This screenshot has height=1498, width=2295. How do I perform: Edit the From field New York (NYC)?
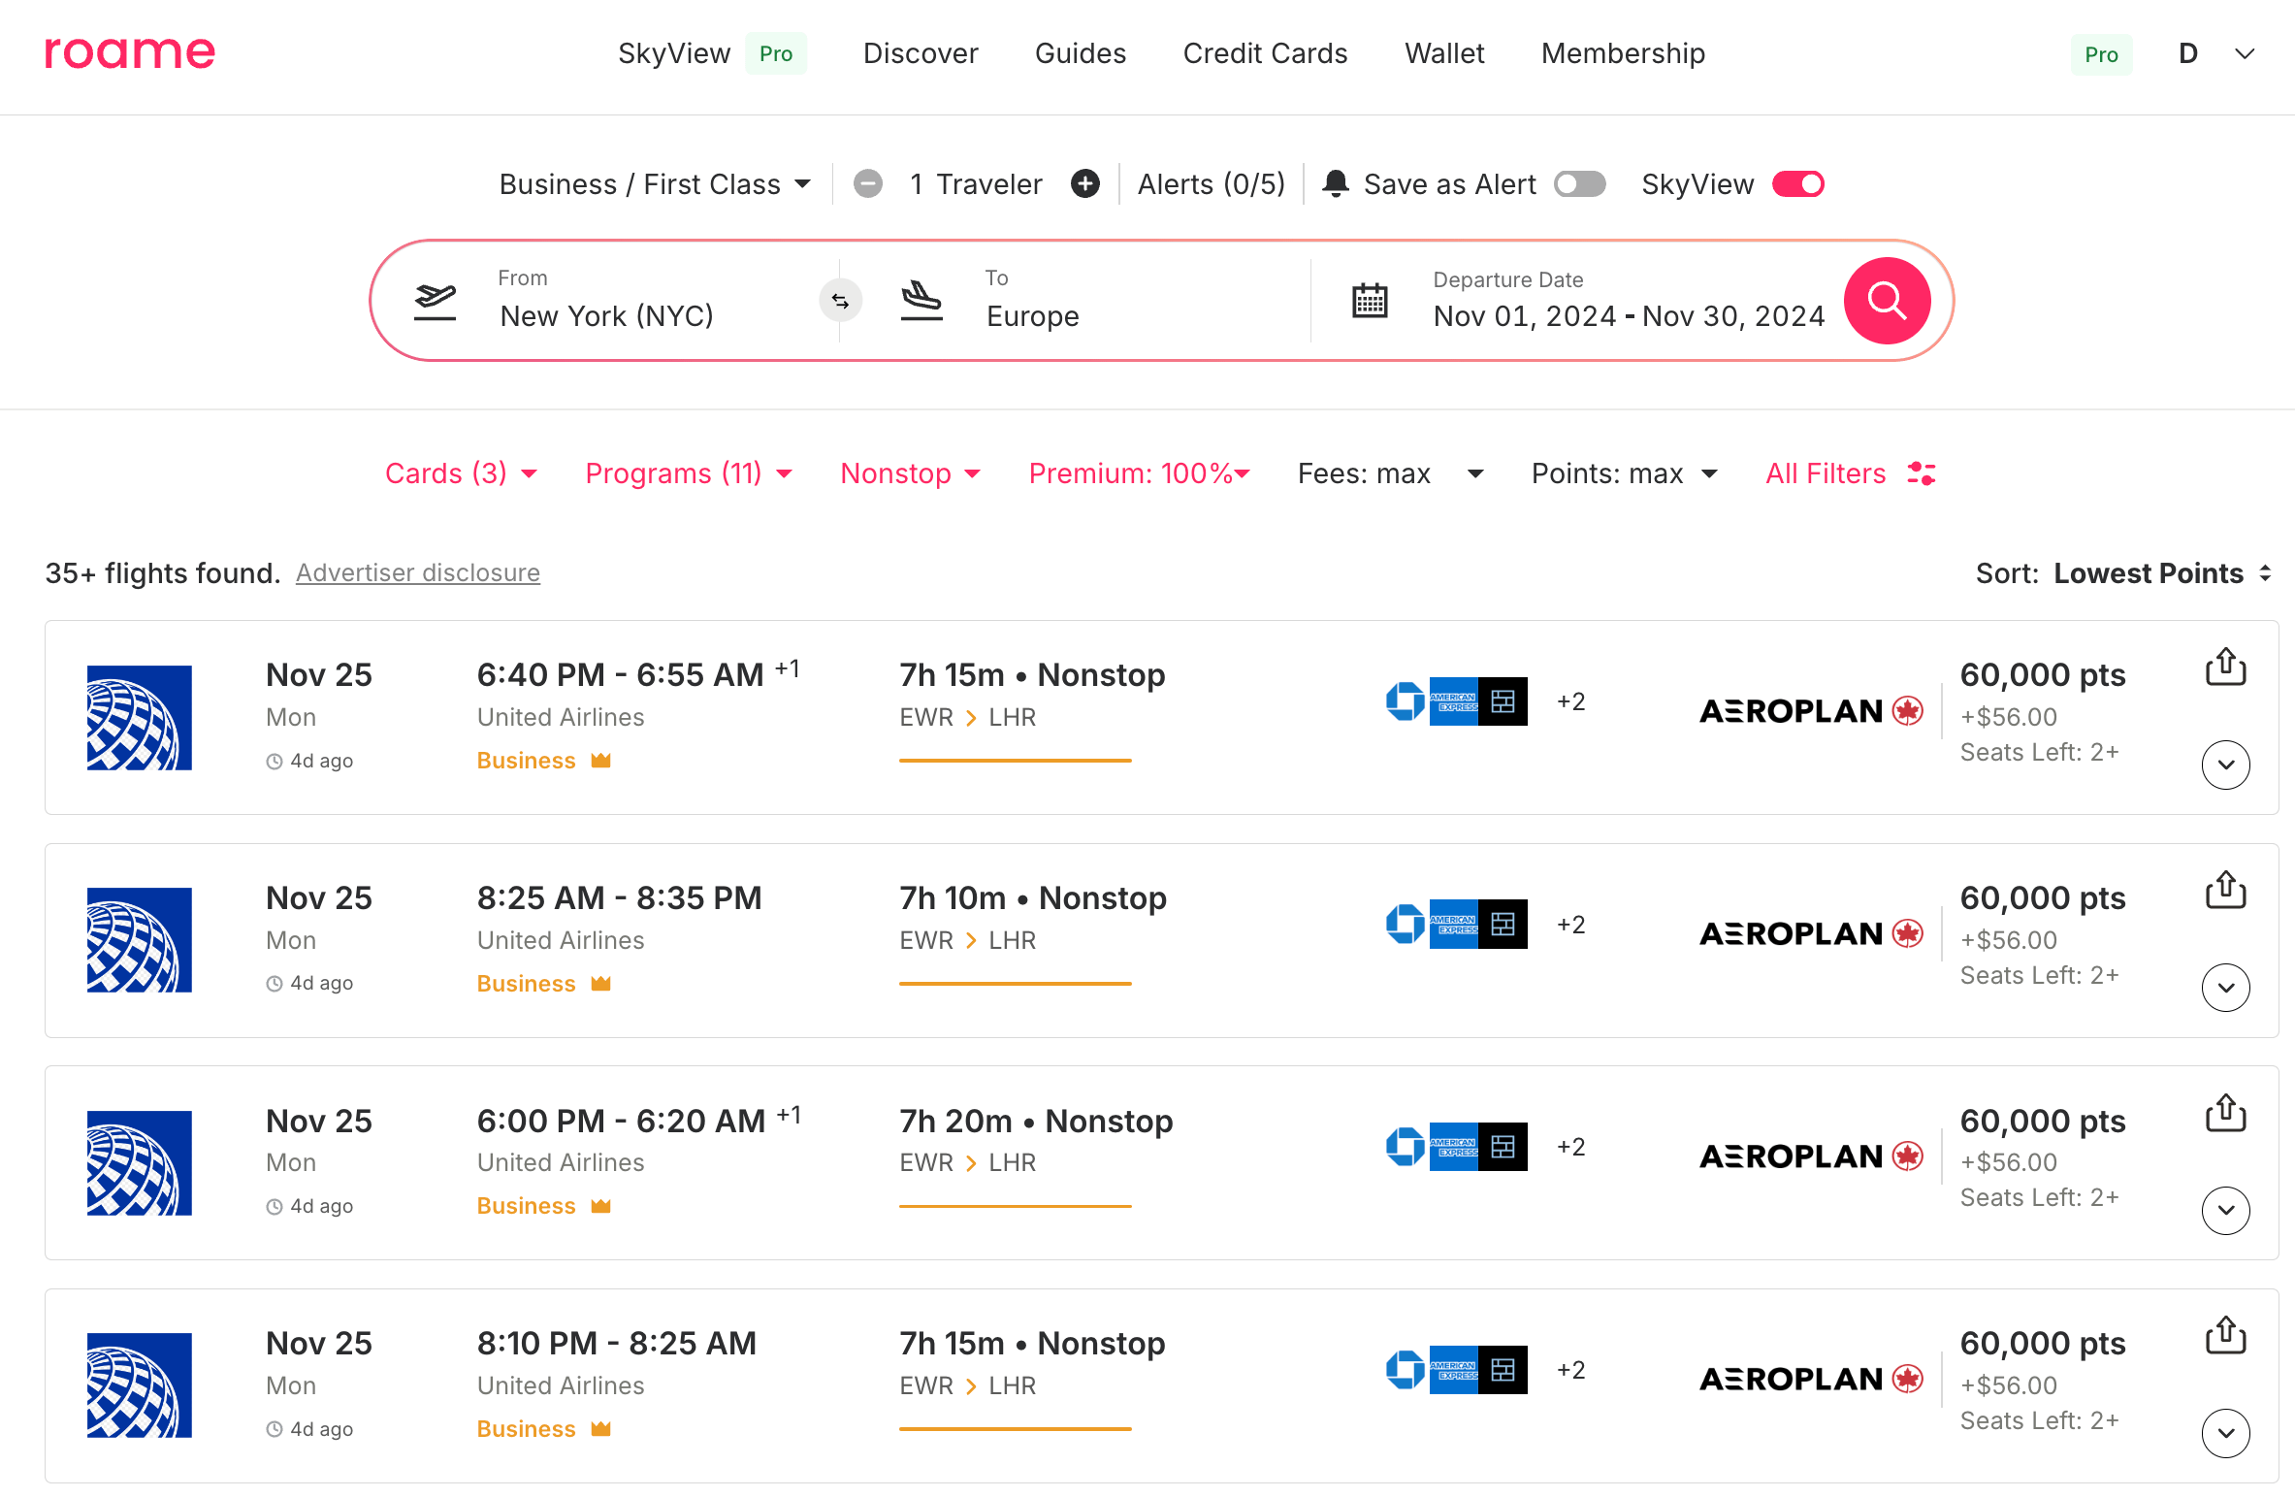606,301
